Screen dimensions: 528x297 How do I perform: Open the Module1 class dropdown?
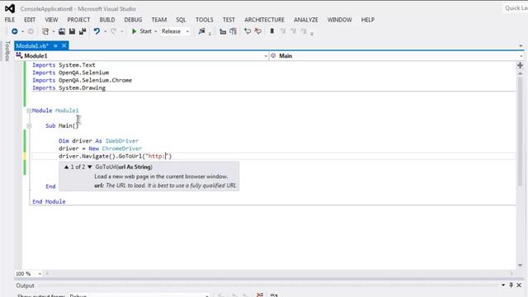(x=141, y=56)
